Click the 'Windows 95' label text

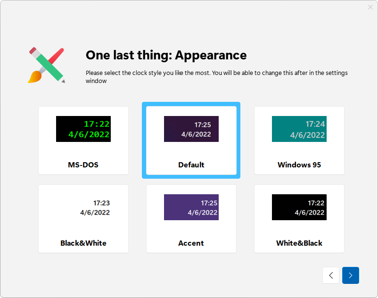(x=299, y=165)
